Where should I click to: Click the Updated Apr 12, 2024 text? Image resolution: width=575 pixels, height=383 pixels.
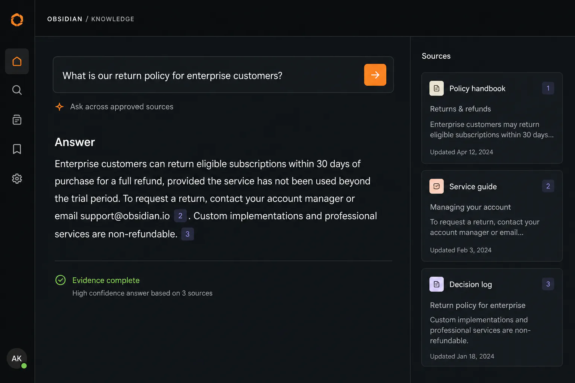[462, 152]
